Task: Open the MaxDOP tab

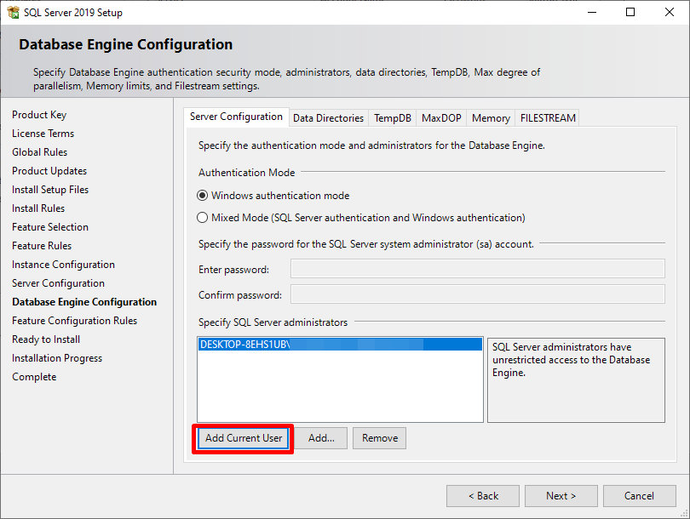Action: click(440, 118)
